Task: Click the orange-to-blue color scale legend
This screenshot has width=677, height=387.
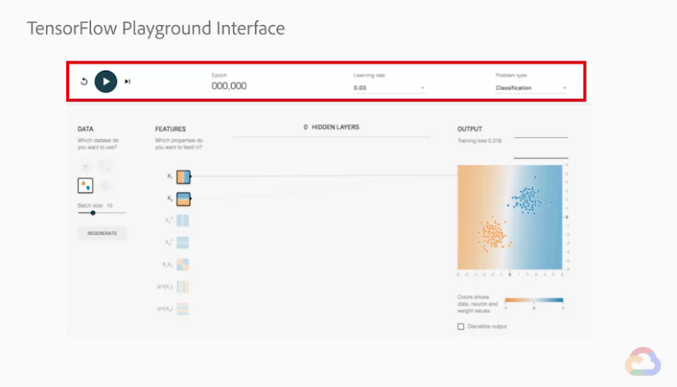Action: (534, 300)
